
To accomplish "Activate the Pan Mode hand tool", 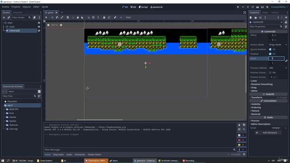I will (x=77, y=17).
